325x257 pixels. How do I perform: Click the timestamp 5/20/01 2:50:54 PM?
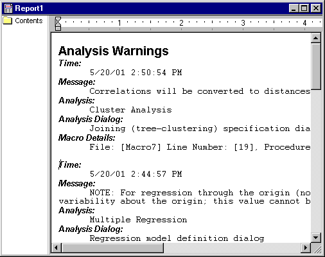136,73
